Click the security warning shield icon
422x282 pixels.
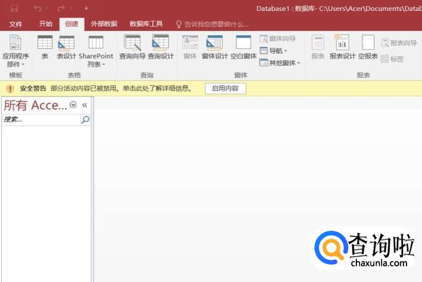click(10, 88)
